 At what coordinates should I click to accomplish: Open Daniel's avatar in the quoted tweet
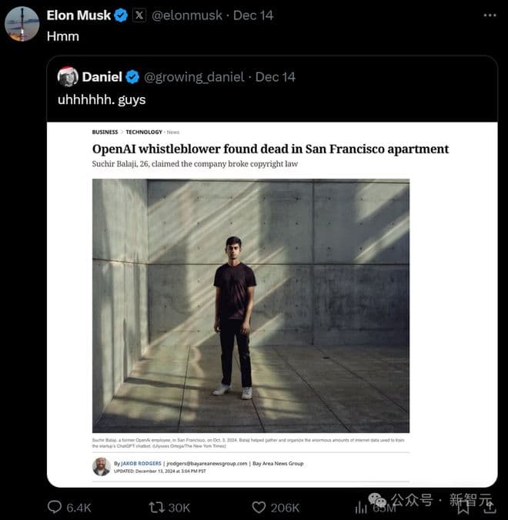(x=68, y=76)
